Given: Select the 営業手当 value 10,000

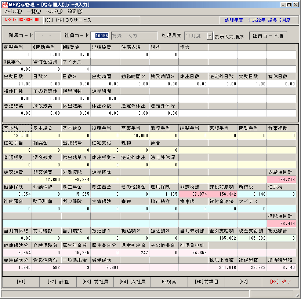Looking at the screenshot, I should tap(135, 136).
